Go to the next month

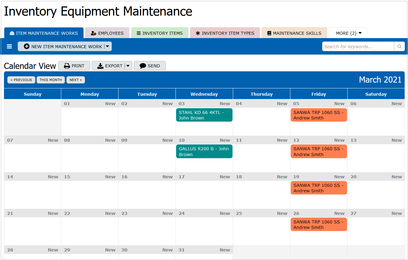[76, 80]
